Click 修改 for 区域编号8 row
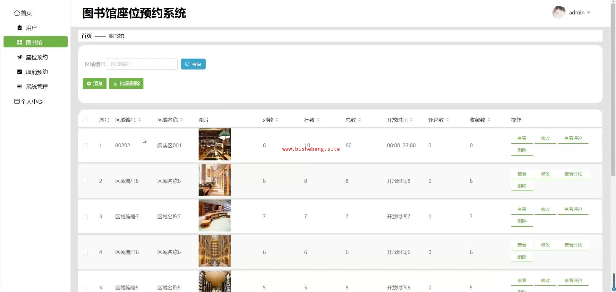Screen dimensions: 616x292 [x=545, y=174]
